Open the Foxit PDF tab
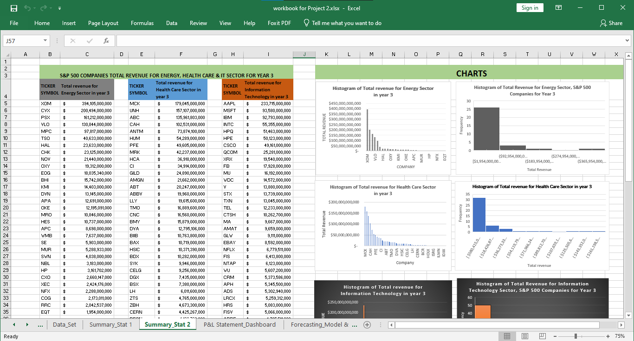The width and height of the screenshot is (634, 341). (x=279, y=23)
